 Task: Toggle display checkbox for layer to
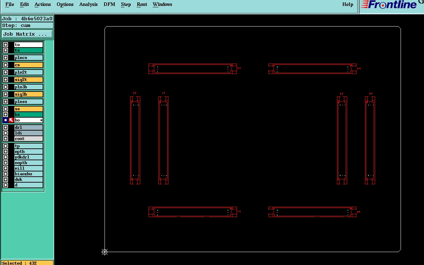6,45
